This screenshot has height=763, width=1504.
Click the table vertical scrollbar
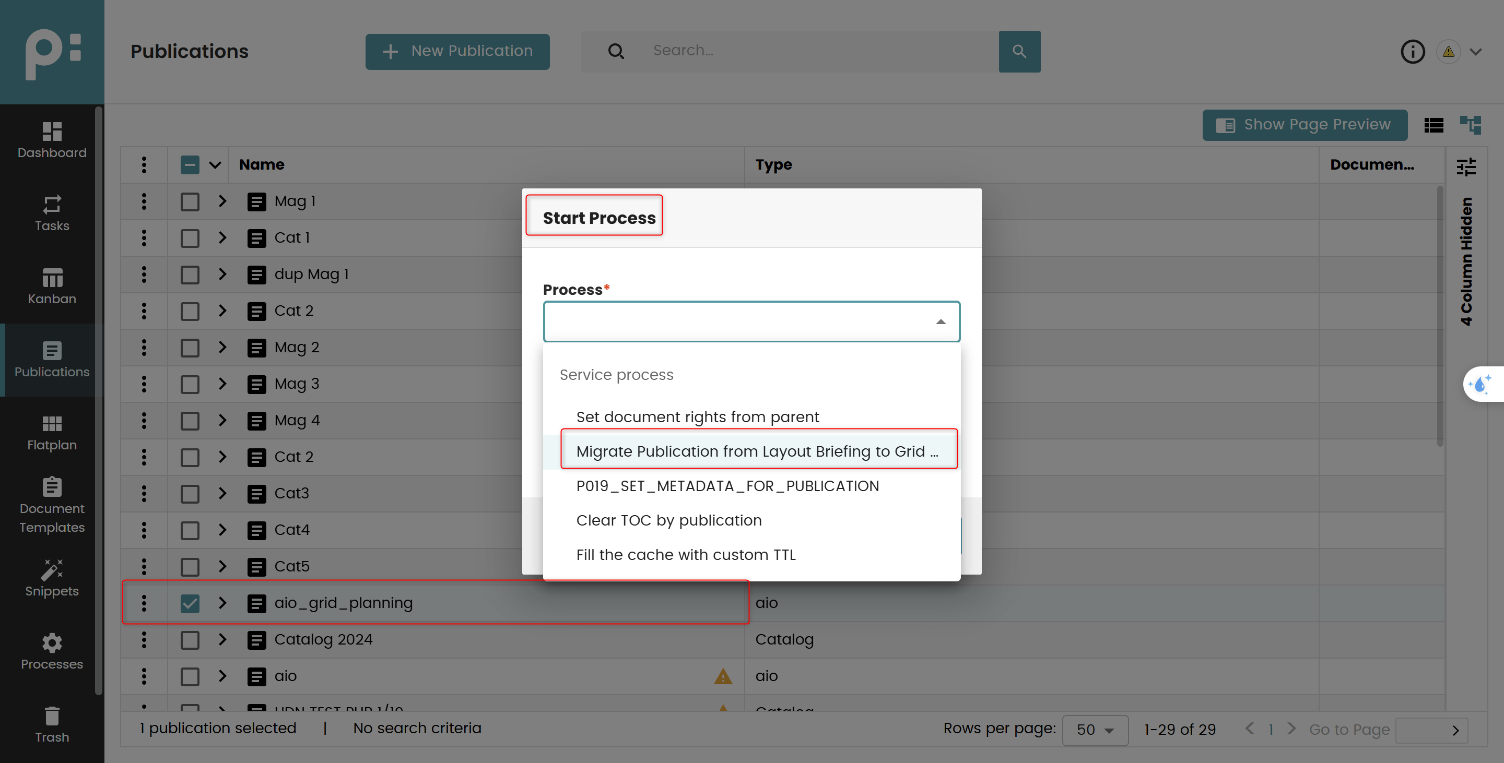click(1439, 315)
